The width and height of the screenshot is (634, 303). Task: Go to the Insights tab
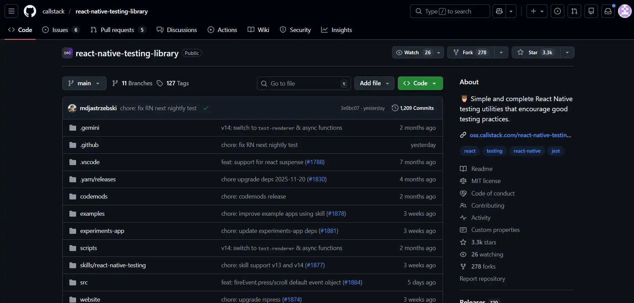click(337, 30)
